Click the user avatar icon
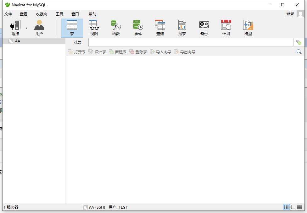This screenshot has height=213, width=307. (300, 14)
